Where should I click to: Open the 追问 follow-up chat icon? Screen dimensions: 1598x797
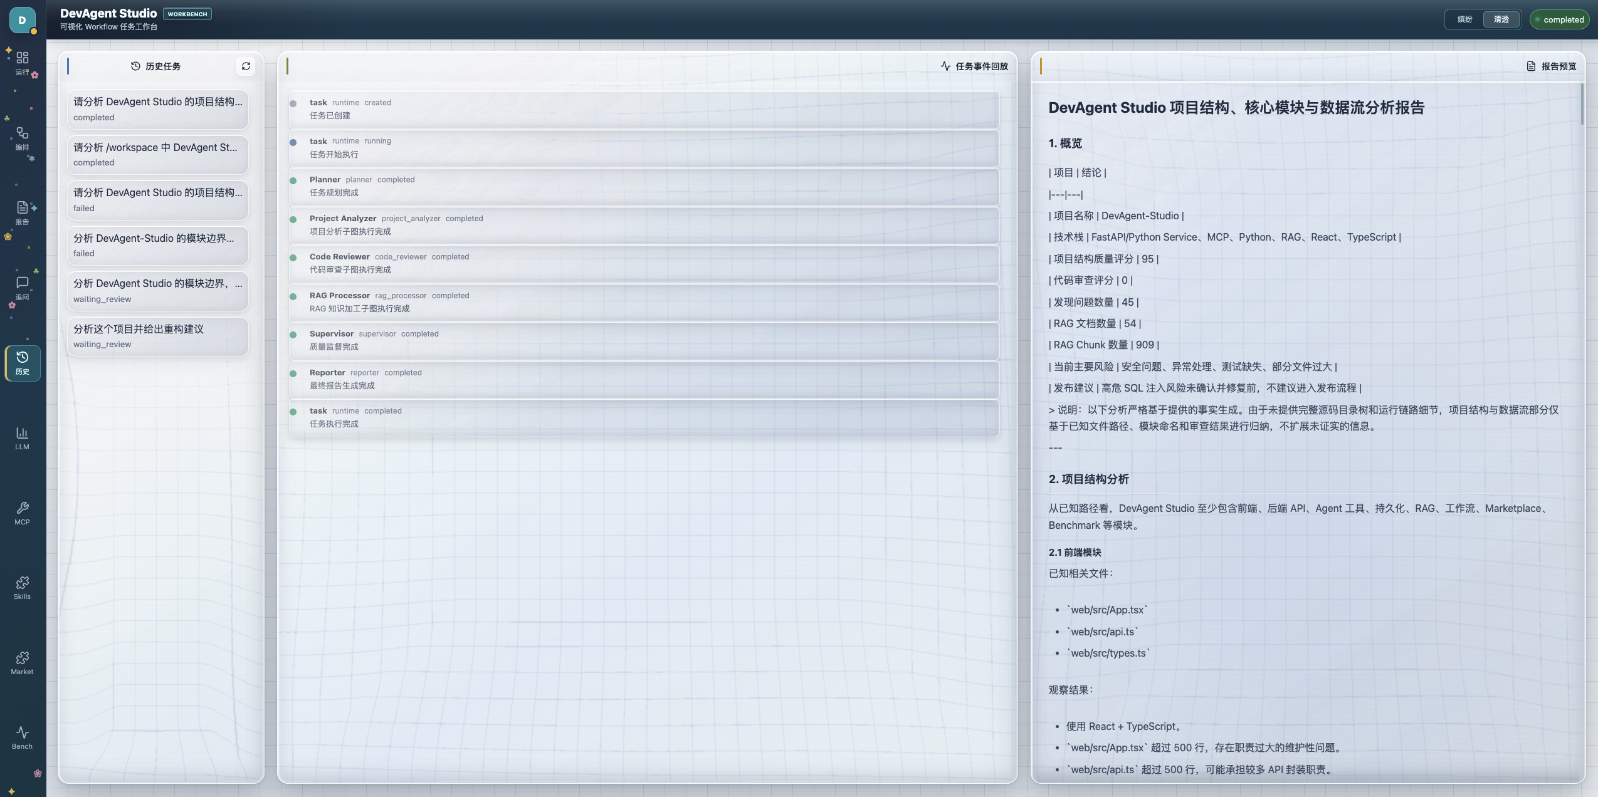23,288
